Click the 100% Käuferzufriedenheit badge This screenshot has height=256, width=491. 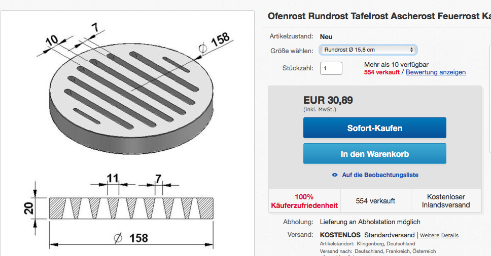pyautogui.click(x=304, y=201)
